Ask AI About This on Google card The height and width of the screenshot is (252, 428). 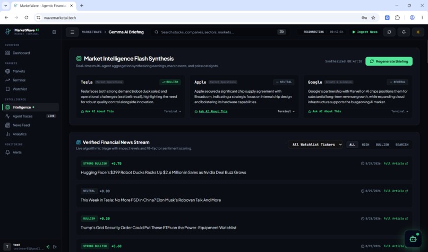click(x=324, y=111)
